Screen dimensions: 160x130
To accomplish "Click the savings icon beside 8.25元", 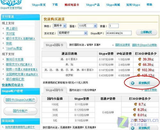I will click(135, 110).
